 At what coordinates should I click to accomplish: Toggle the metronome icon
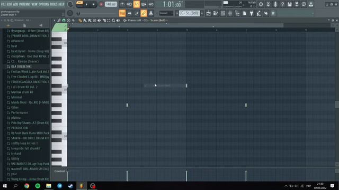point(122,4)
